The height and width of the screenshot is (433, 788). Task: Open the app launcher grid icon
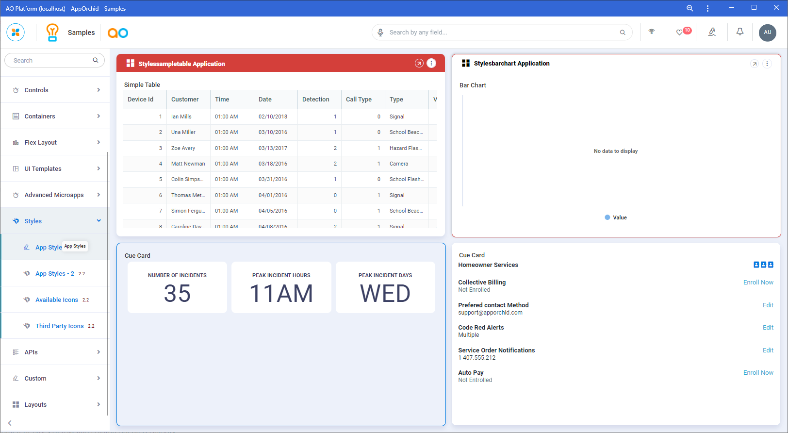point(16,33)
